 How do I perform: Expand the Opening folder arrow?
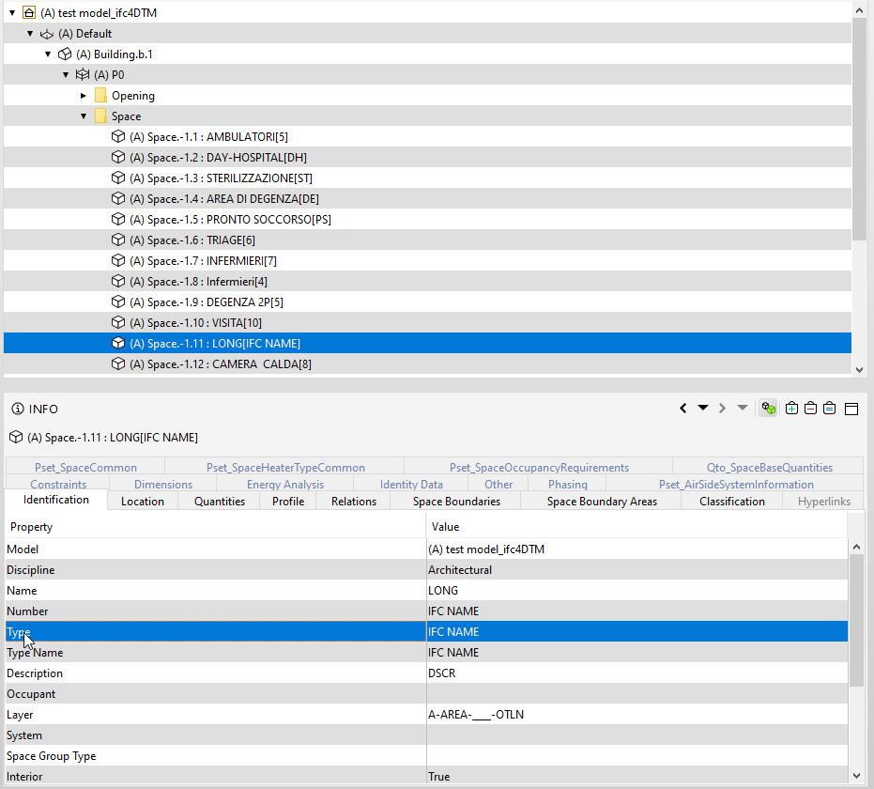pos(84,96)
